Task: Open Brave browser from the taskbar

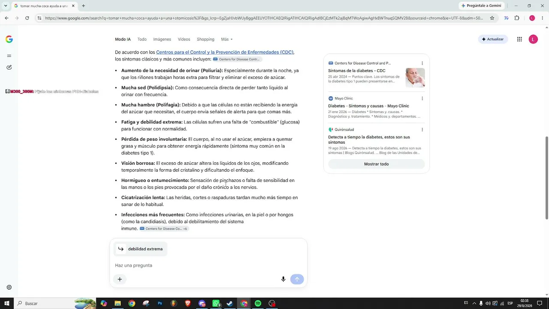Action: pos(188,303)
